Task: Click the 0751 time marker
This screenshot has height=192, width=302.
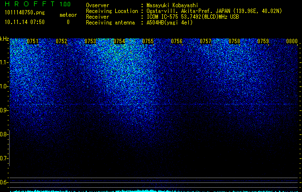Action: [32, 41]
